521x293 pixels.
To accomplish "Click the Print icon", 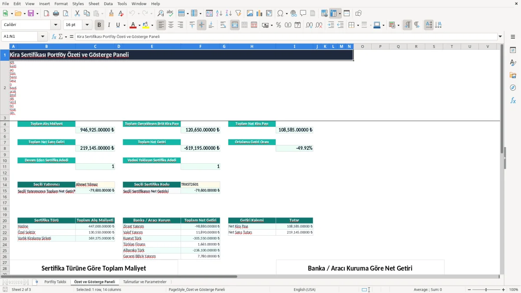I will point(56,13).
